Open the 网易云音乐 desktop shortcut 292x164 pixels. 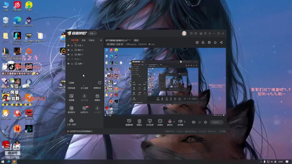(x=17, y=6)
